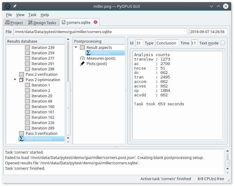Collapse the Pass 2 optimization tree node
Image resolution: width=235 pixels, height=187 pixels.
click(x=15, y=80)
